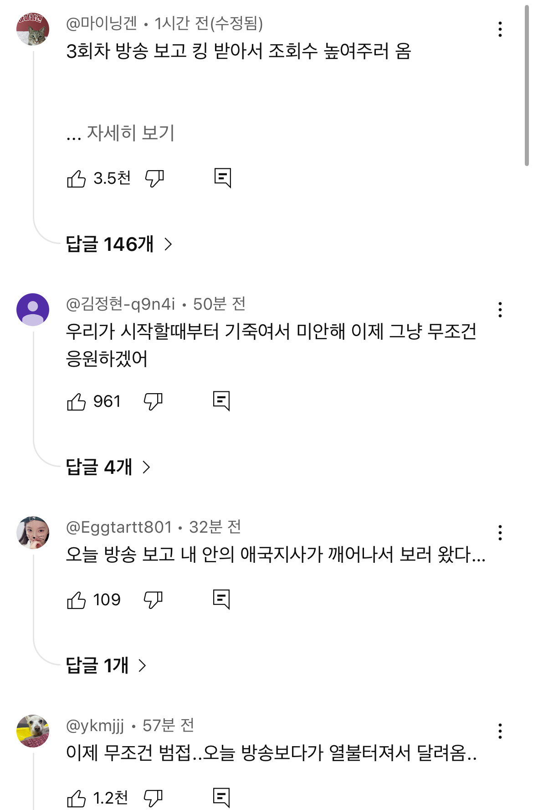
Task: Like the comment by @Eggtartt801
Action: pyautogui.click(x=76, y=600)
